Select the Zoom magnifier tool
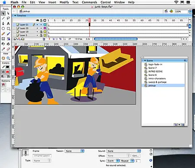The image size is (195, 168). click(x=8, y=58)
